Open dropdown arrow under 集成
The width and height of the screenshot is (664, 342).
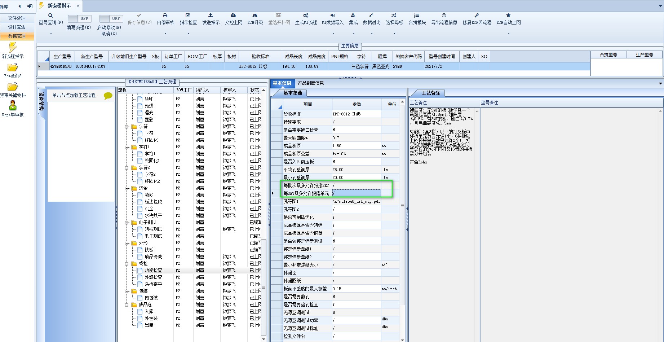click(x=354, y=34)
